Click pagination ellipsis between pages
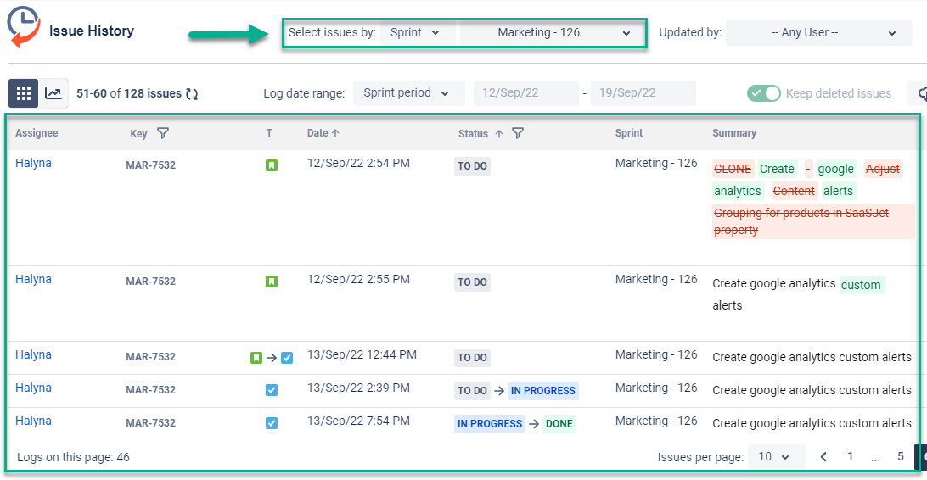927x480 pixels. (875, 458)
